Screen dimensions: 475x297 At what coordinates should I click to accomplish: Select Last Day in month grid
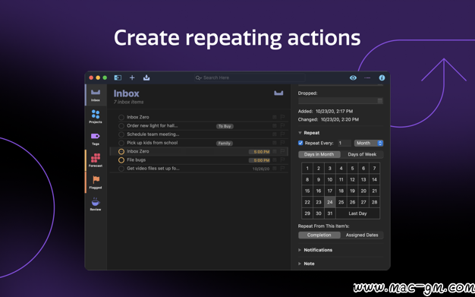click(x=357, y=213)
